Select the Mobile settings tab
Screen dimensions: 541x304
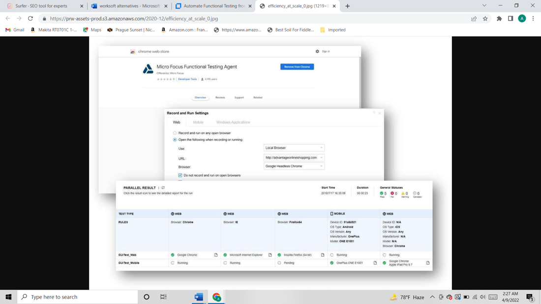coord(198,122)
